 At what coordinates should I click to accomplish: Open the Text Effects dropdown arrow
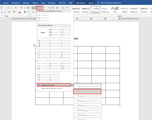click(x=12, y=12)
